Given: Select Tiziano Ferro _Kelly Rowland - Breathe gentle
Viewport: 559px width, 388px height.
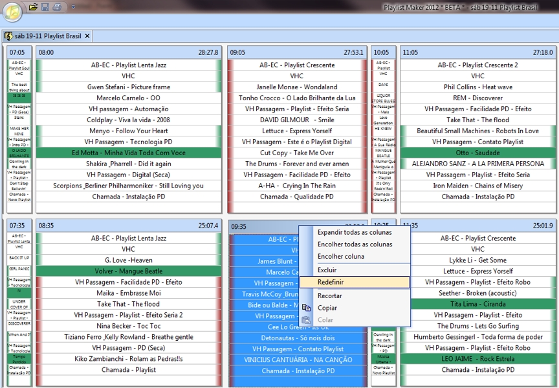Looking at the screenshot, I should tap(128, 338).
